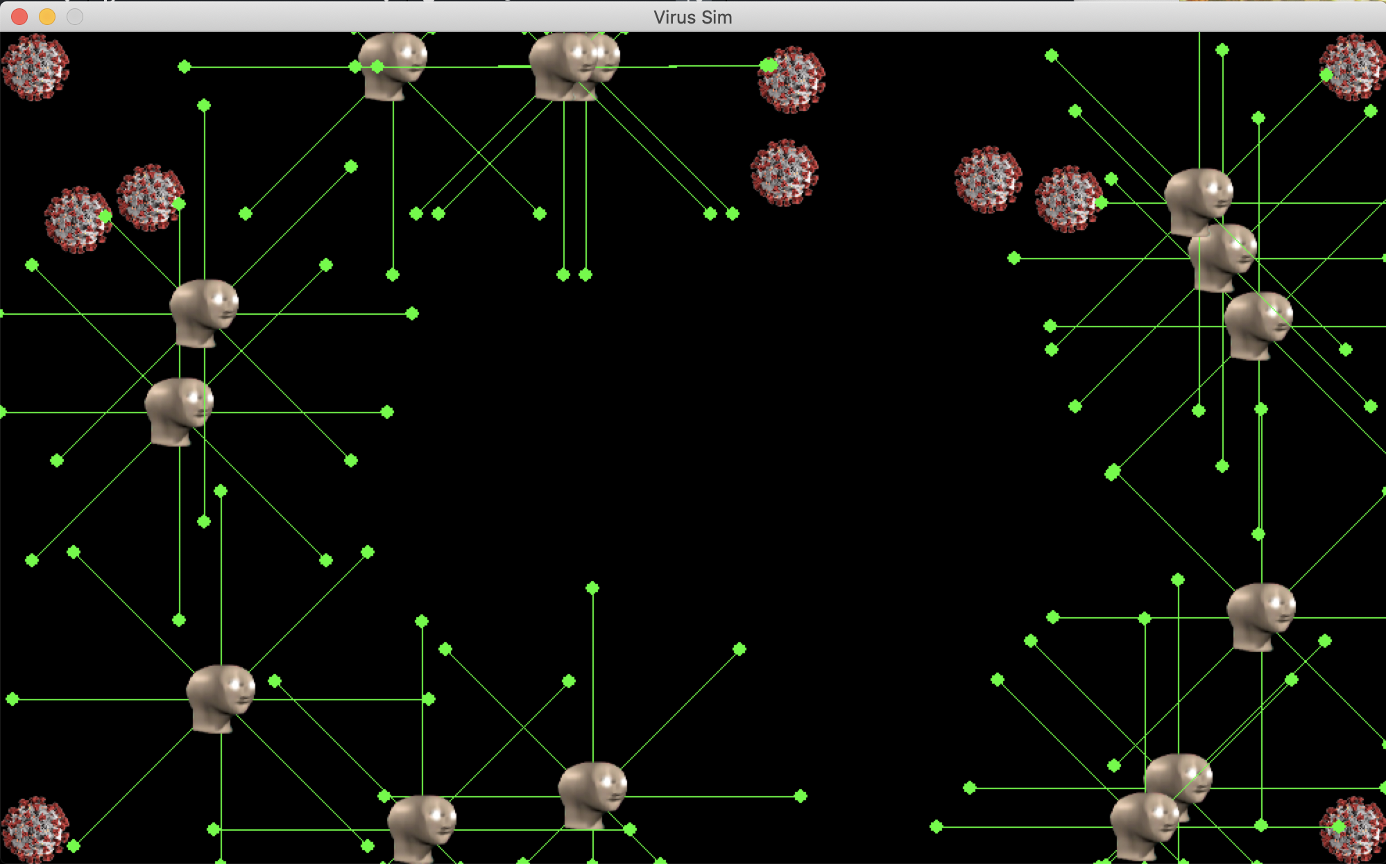The width and height of the screenshot is (1386, 864).
Task: Select the topmost head in the right cluster
Action: click(1199, 201)
